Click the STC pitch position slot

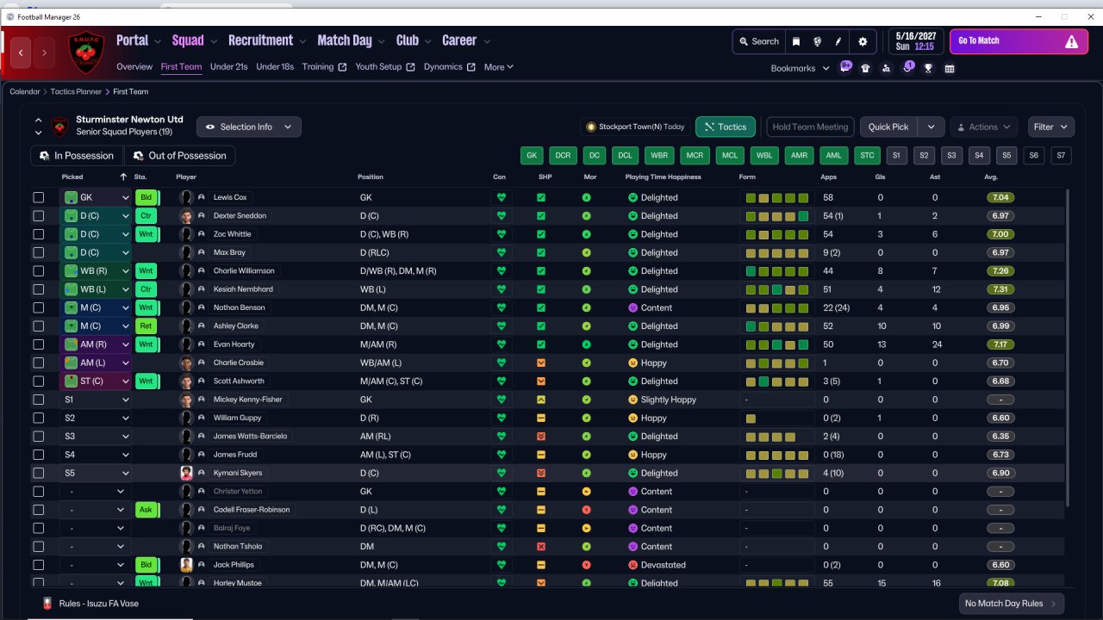click(x=867, y=156)
